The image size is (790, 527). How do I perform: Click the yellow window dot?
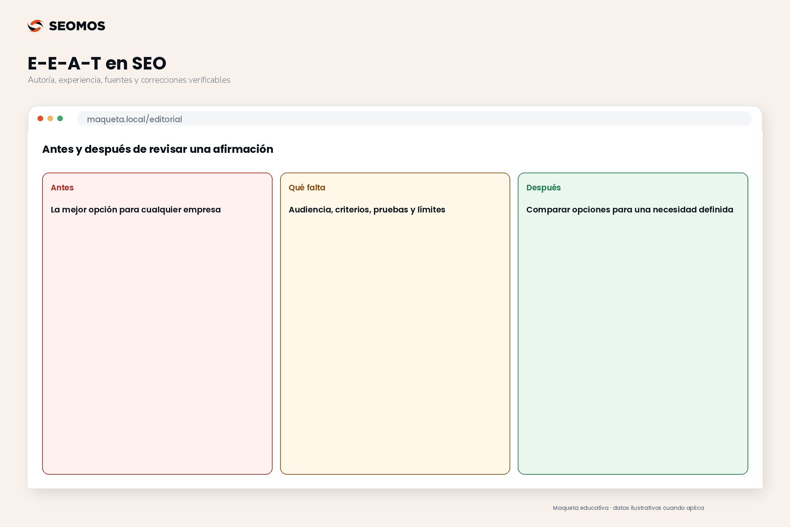[50, 118]
